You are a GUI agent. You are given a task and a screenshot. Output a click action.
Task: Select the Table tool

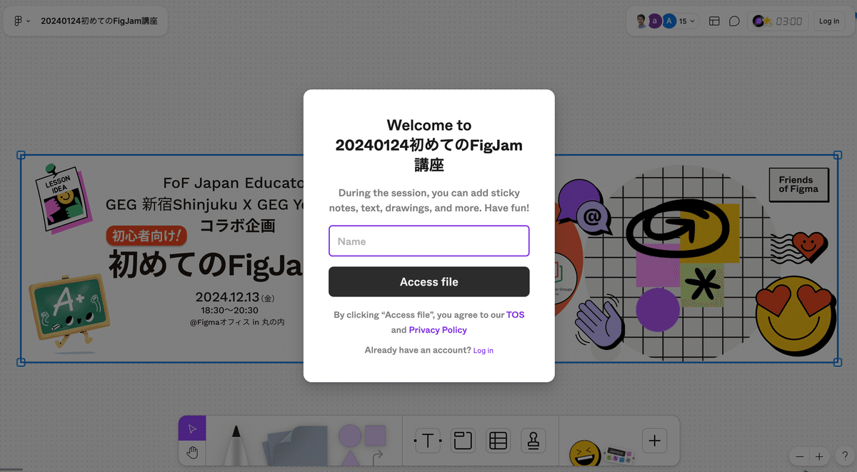tap(498, 441)
